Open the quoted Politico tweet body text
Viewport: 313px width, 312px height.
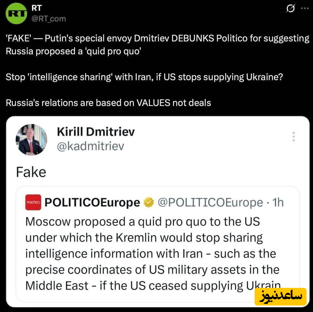point(153,254)
